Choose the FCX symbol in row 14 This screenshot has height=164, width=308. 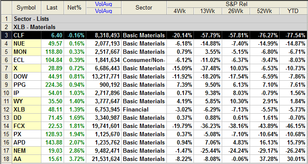(27, 126)
